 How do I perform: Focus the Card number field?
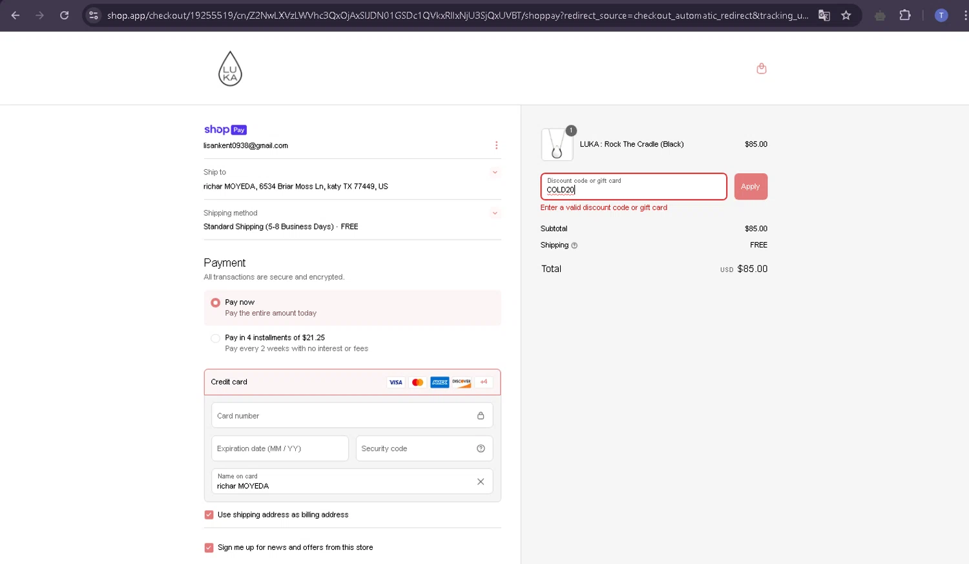click(352, 415)
